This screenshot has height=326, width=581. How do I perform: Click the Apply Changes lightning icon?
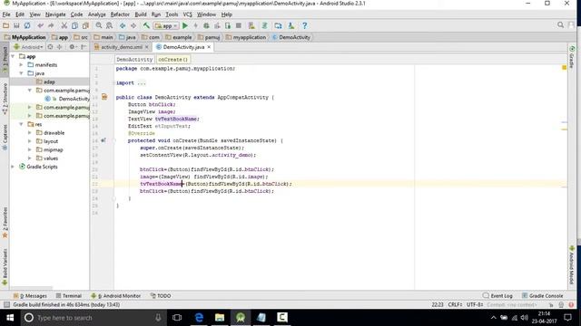click(x=196, y=25)
